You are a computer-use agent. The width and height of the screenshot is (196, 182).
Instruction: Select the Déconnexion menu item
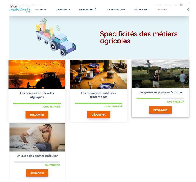point(141,9)
